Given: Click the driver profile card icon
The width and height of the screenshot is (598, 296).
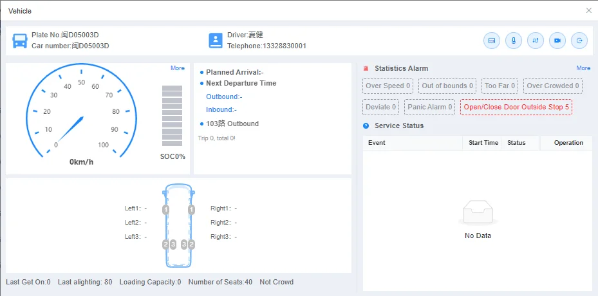Looking at the screenshot, I should [216, 41].
